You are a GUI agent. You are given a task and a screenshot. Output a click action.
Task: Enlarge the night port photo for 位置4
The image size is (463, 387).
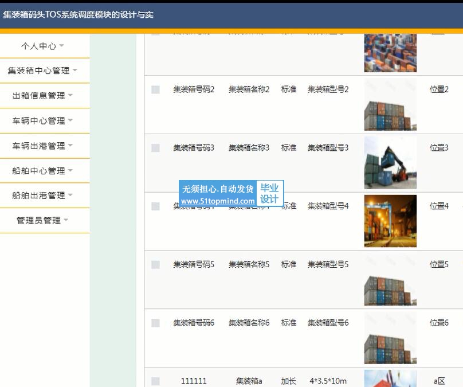390,221
